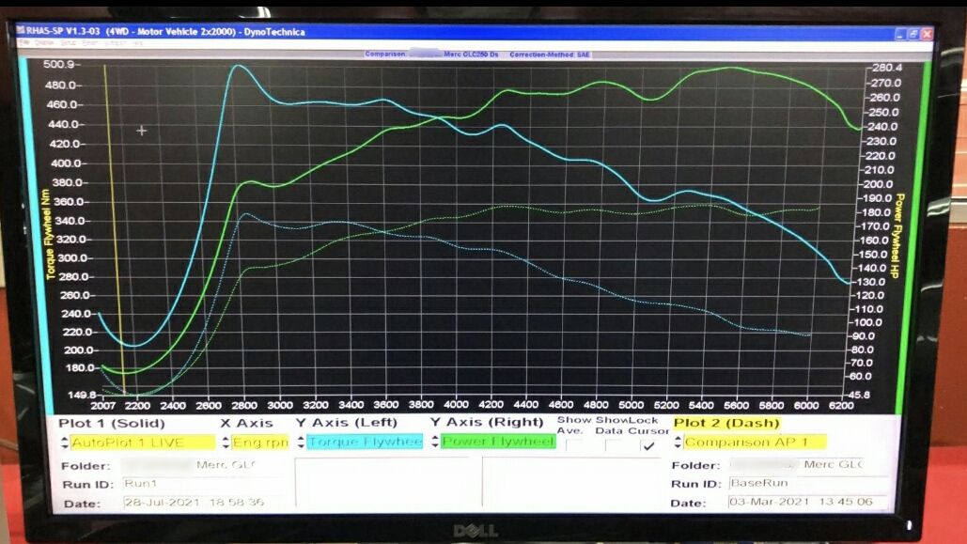The image size is (967, 544).
Task: Close the DynoTechnica window
Action: [x=927, y=34]
